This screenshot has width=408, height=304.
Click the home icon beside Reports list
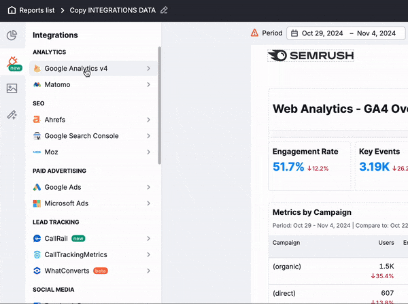(12, 10)
